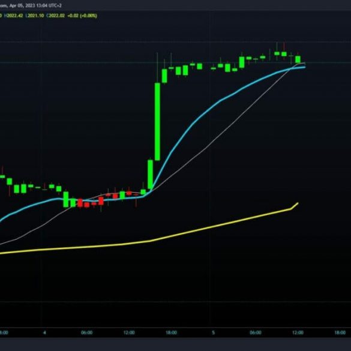351x351 pixels.
Task: Click the Close value C2022.02
Action: [56, 16]
